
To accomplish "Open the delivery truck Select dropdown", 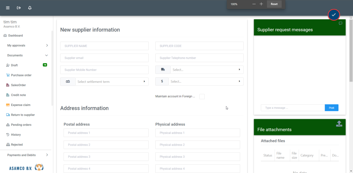I will [x=205, y=70].
